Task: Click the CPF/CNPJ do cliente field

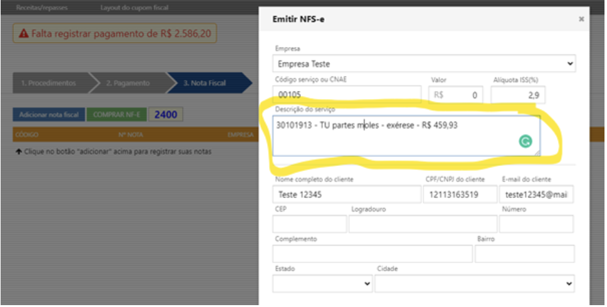Action: pyautogui.click(x=460, y=194)
